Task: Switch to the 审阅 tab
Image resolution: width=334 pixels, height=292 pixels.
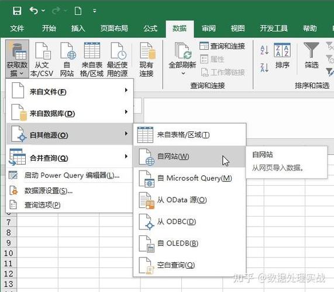Action: (209, 28)
